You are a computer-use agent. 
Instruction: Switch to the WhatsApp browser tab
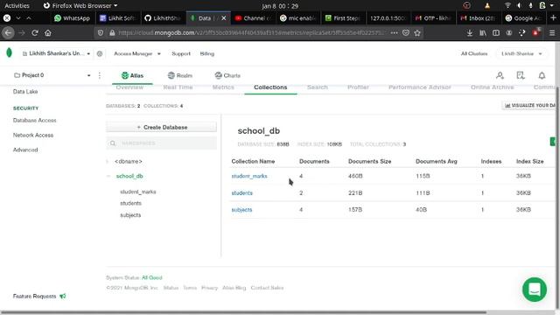[72, 17]
